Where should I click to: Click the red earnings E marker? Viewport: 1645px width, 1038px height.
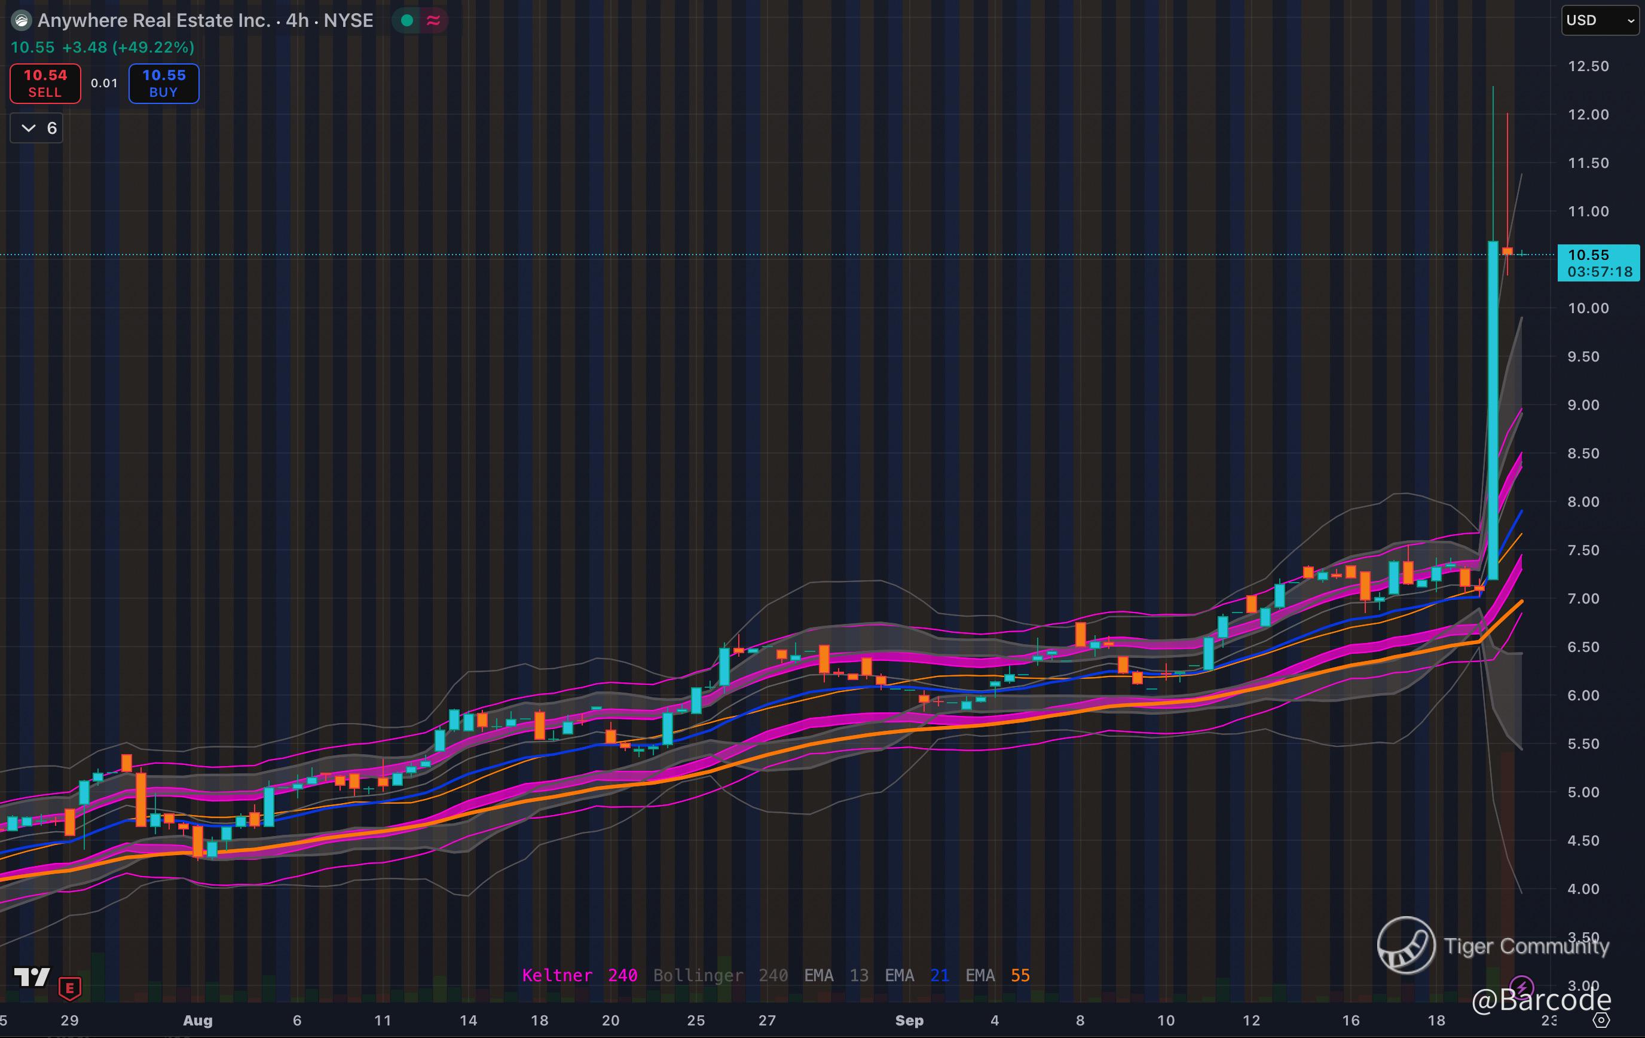point(70,987)
